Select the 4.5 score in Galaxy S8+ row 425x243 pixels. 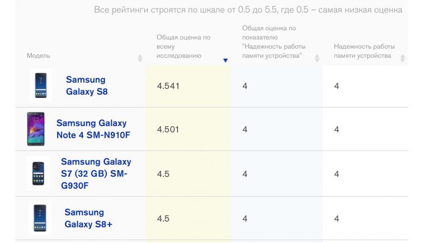[x=163, y=218]
